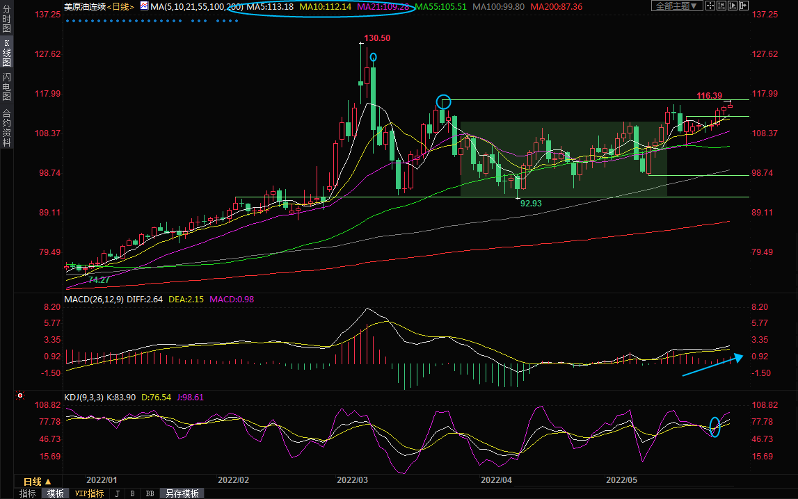Toggle the J indicator button
Viewport: 798px width, 499px height.
pyautogui.click(x=117, y=493)
